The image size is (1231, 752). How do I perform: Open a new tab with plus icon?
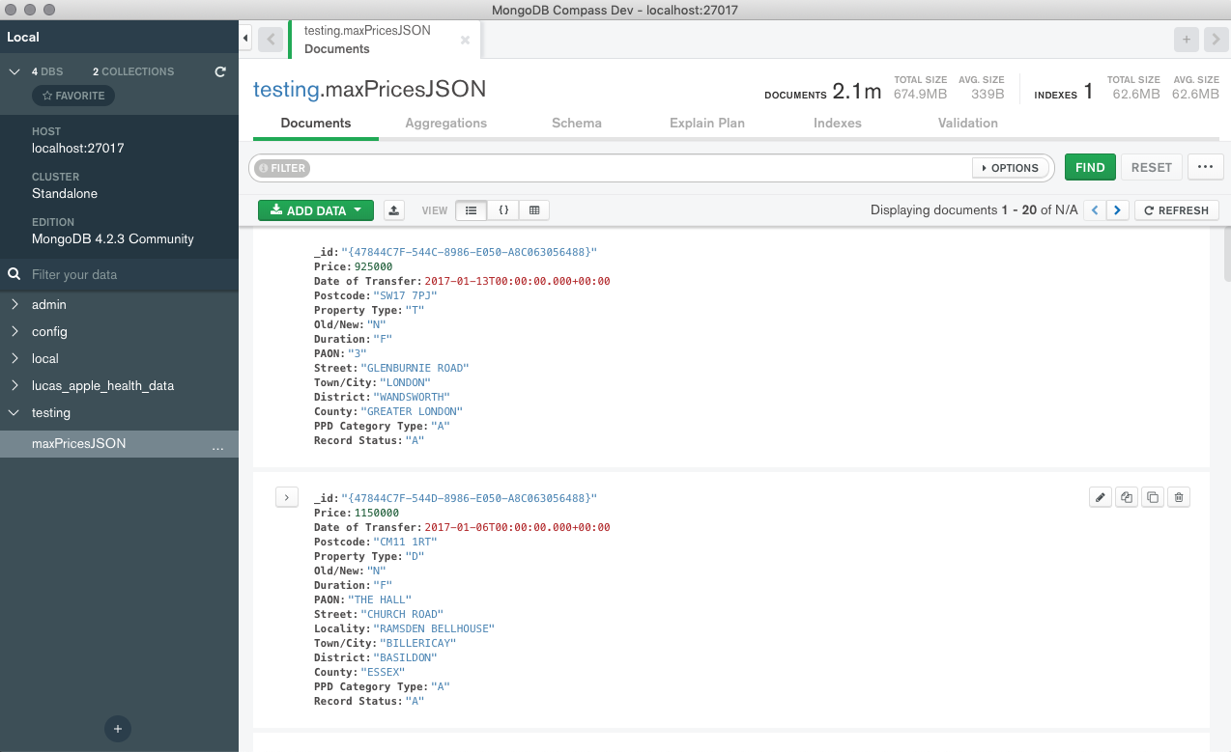click(1187, 40)
